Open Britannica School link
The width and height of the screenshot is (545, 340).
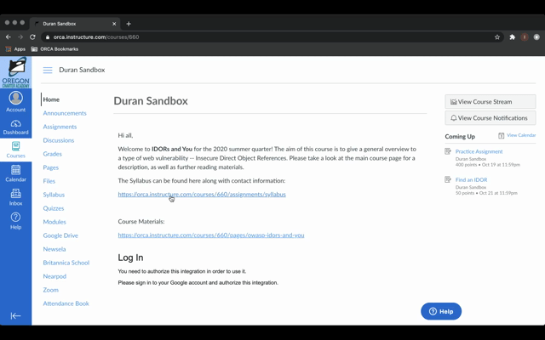pyautogui.click(x=66, y=263)
